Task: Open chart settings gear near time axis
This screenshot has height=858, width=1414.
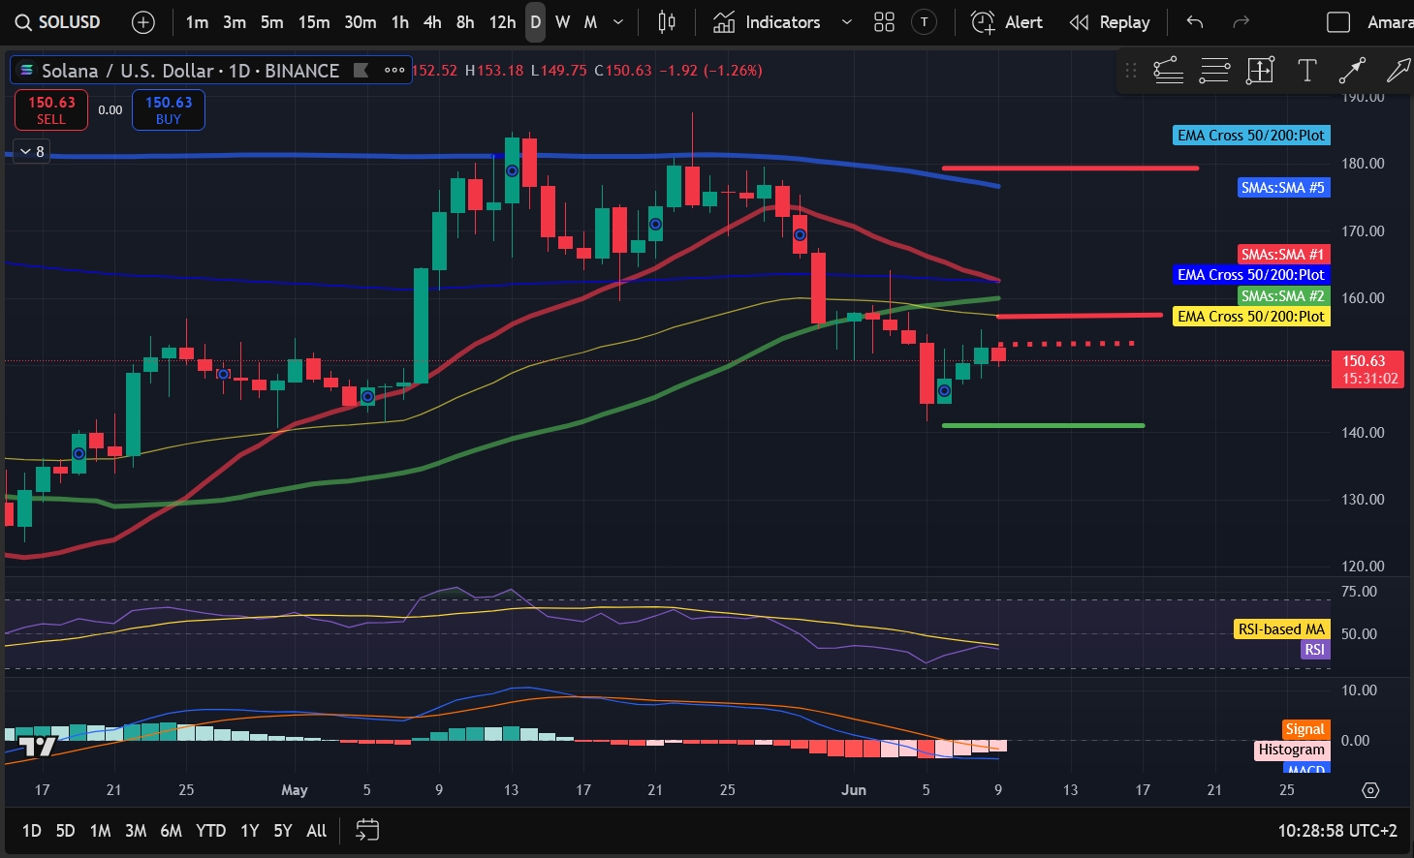Action: [x=1370, y=790]
